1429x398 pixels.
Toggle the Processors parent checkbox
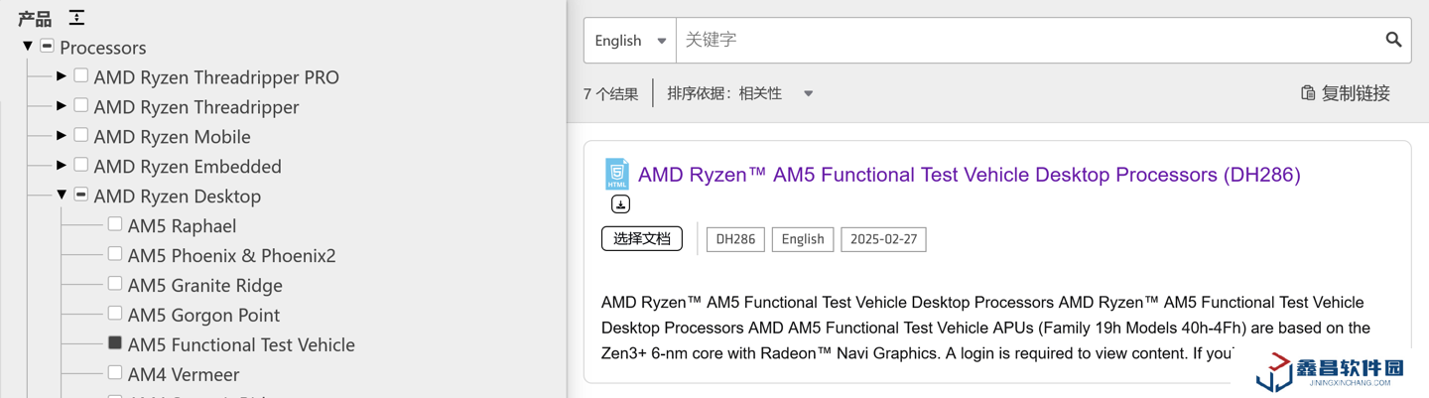point(47,47)
